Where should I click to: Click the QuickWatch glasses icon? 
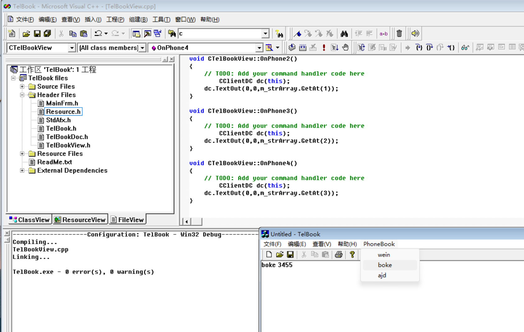pos(465,48)
